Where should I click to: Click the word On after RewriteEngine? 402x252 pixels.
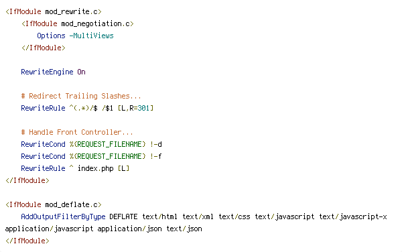(x=81, y=72)
